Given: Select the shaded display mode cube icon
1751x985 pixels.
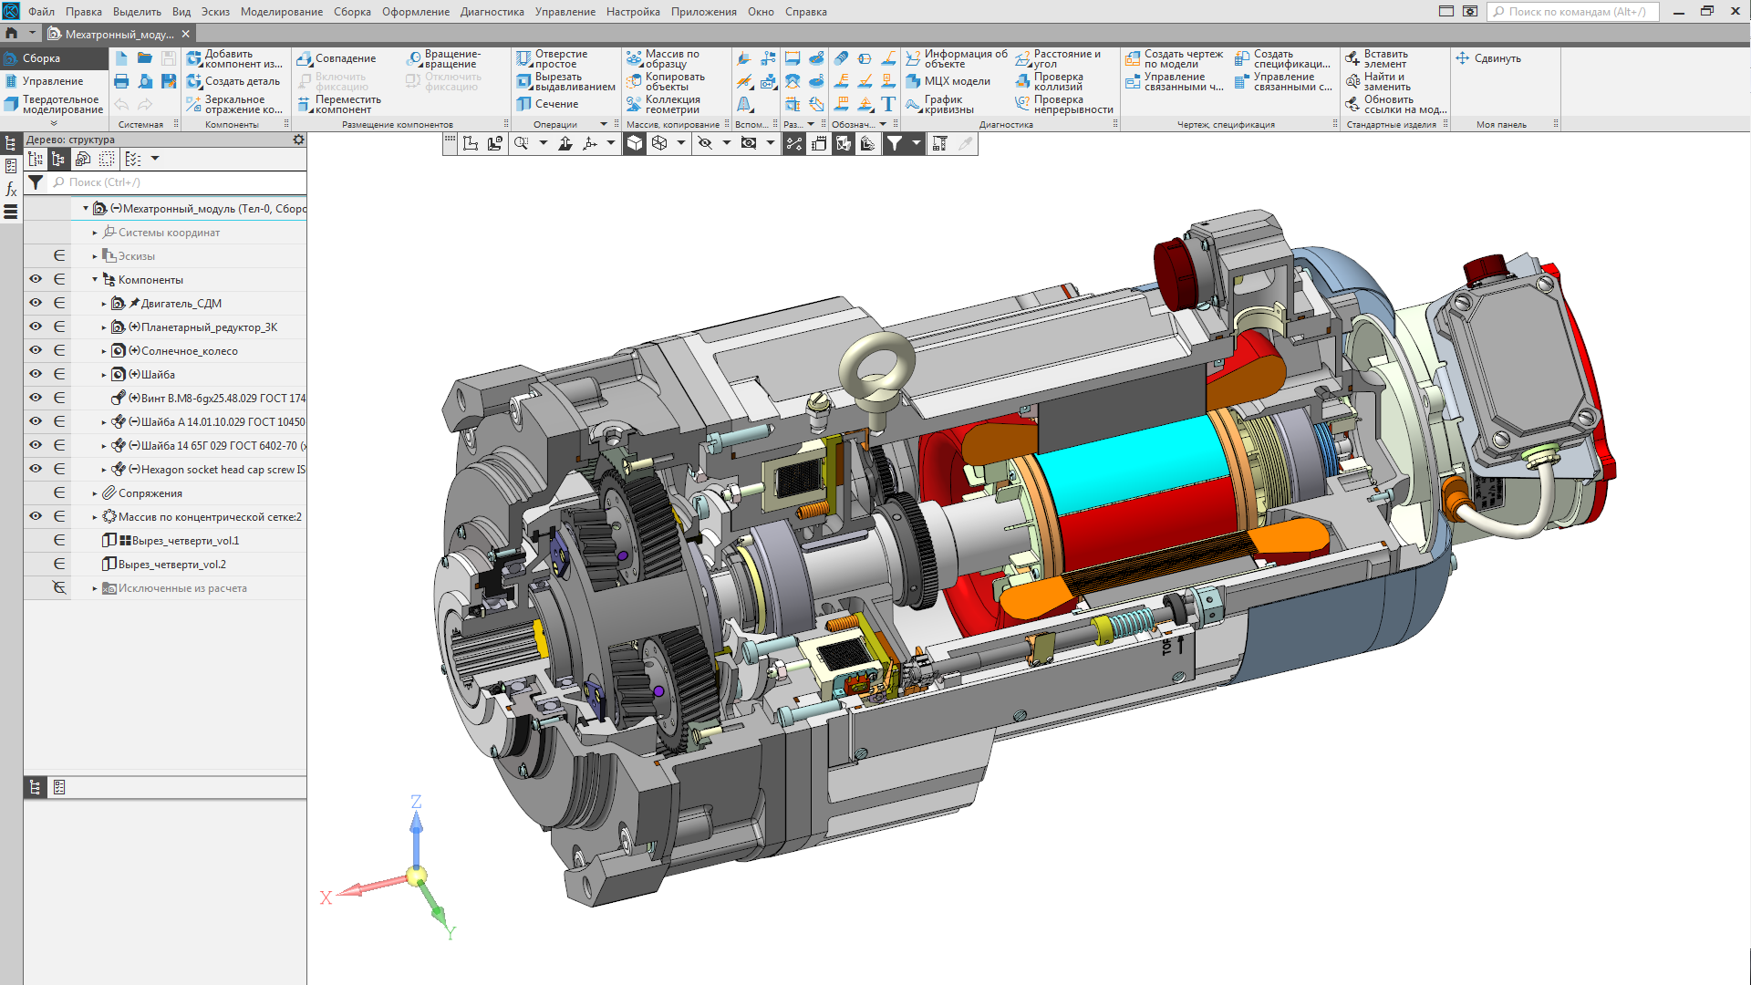Looking at the screenshot, I should tap(635, 143).
